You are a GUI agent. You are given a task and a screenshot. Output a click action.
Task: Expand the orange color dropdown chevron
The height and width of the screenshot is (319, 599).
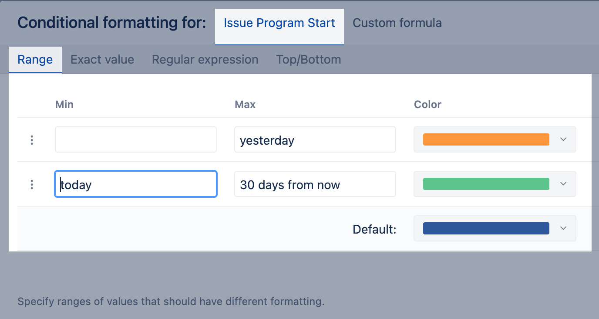click(x=563, y=139)
